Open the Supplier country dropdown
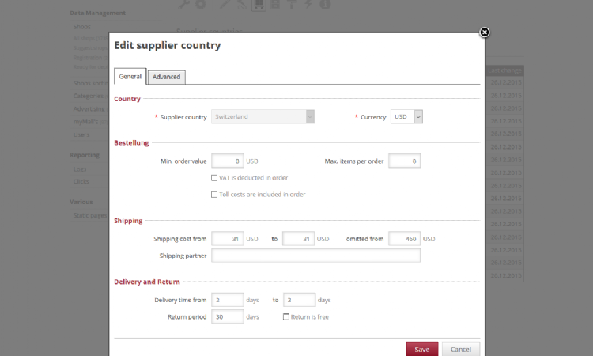Viewport: 593px width, 356px height. point(263,116)
